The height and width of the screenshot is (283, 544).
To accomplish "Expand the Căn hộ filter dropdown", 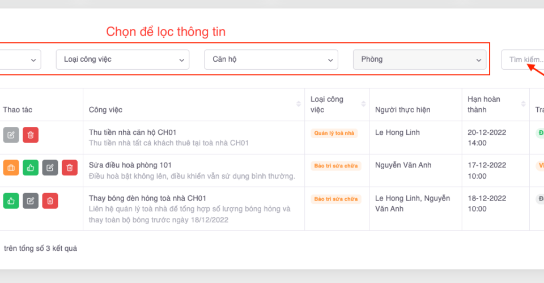I will [x=271, y=59].
